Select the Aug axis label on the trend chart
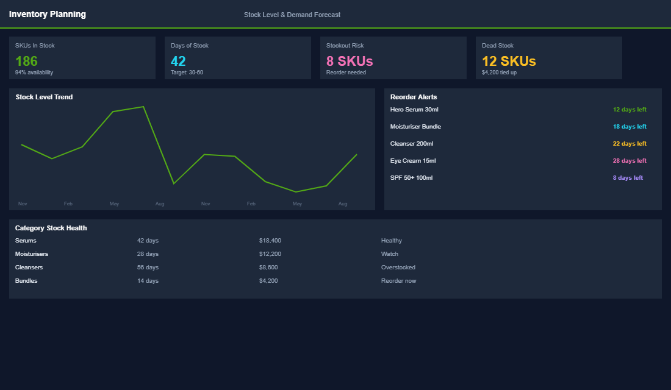Image resolution: width=671 pixels, height=390 pixels. 160,204
